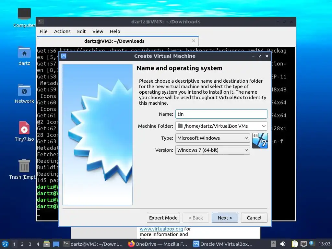Select the Tiny7.iso file on desktop
Screen dimensions: 332x249
pos(24,131)
